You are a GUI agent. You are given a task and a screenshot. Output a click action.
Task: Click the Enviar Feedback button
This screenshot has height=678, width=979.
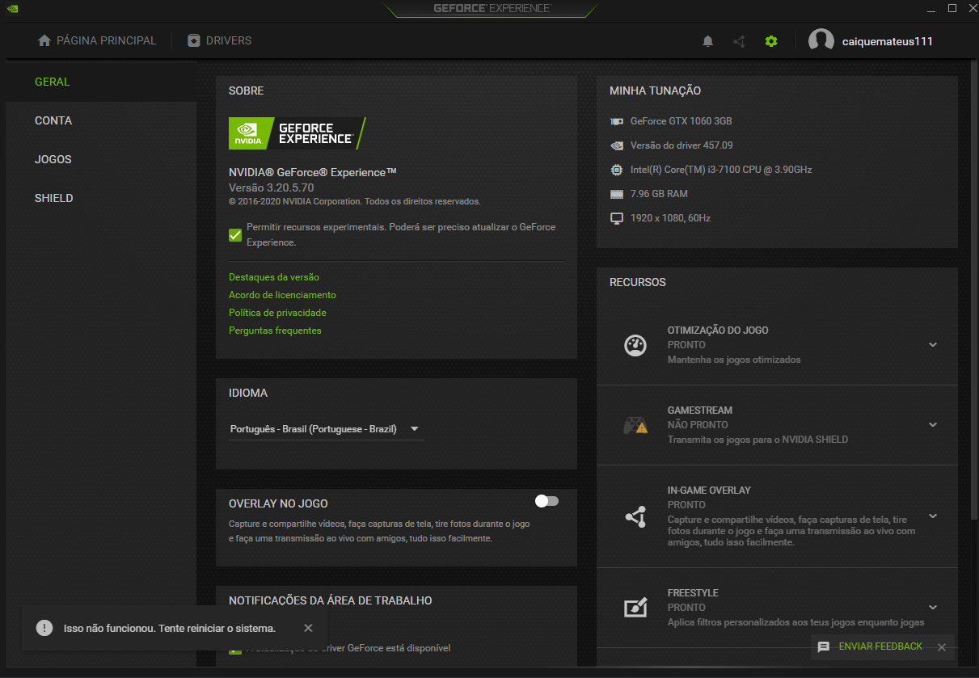tap(880, 646)
